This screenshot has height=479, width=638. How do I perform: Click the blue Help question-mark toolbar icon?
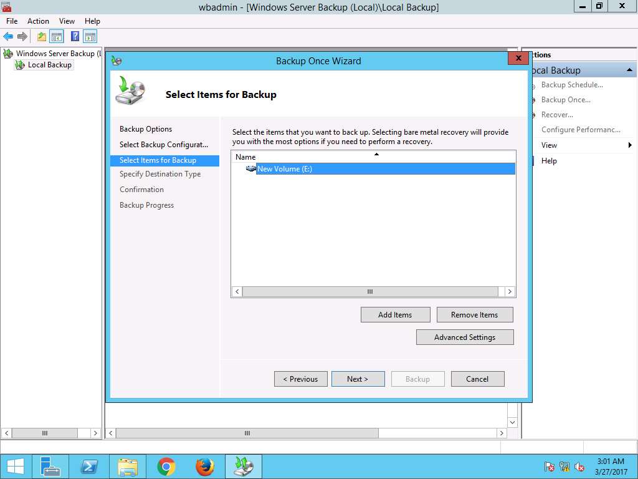[x=75, y=36]
